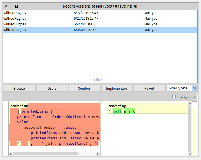The height and width of the screenshot is (160, 201).
Task: Click the Side By Side diff mode field
Action: pos(178,88)
